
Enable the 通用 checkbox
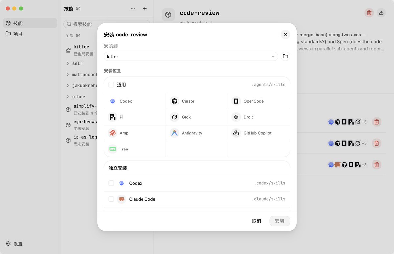click(x=111, y=85)
